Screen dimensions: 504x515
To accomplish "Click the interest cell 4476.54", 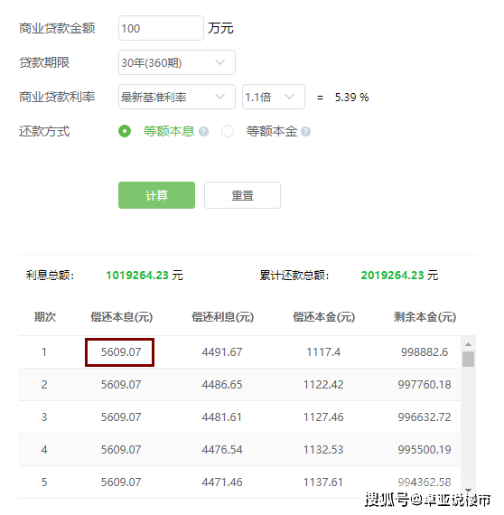I will pos(222,450).
